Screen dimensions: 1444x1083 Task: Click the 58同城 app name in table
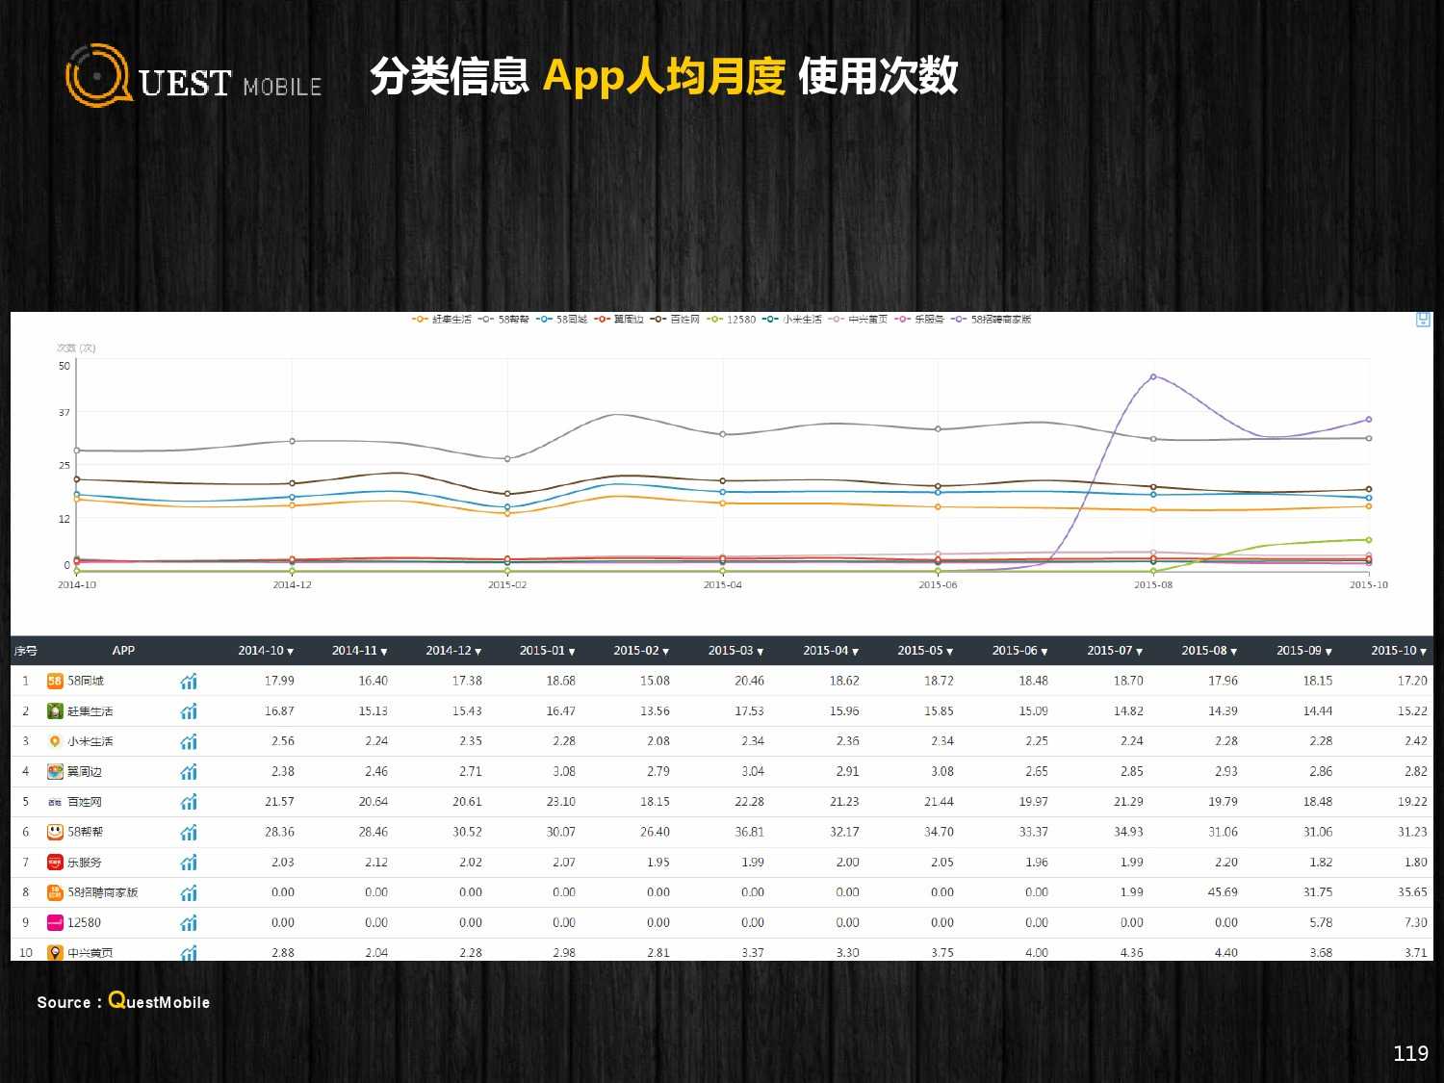pos(86,681)
